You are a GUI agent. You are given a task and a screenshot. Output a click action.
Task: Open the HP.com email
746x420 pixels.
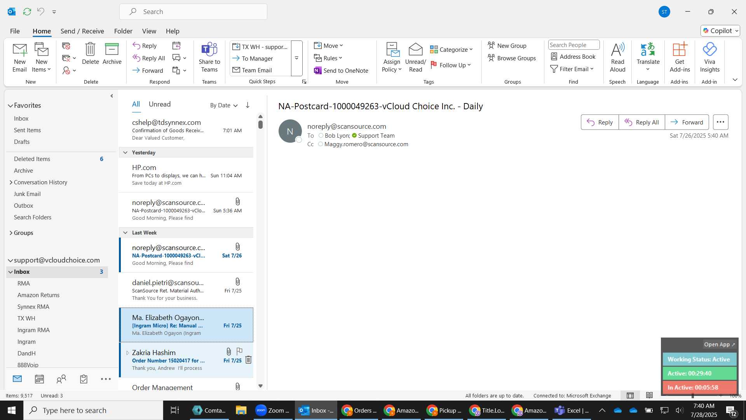[186, 175]
